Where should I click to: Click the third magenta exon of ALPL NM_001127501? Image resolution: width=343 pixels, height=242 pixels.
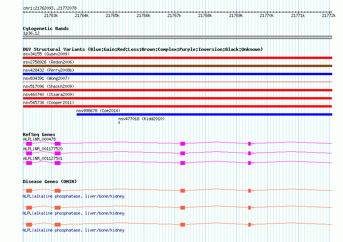(x=183, y=163)
